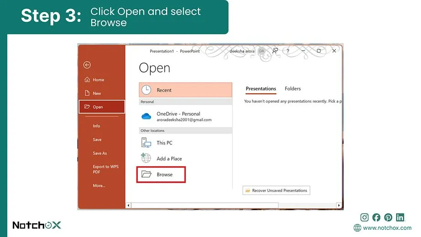
Task: Click the Open folder icon in sidebar
Action: [87, 106]
